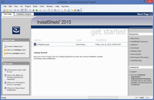Click the SCRL indicator in status bar
The image size is (154, 100).
click(x=147, y=98)
